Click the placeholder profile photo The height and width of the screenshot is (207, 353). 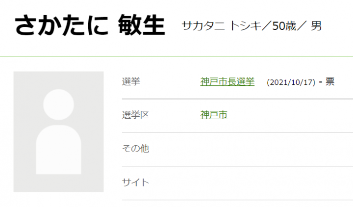(x=58, y=131)
